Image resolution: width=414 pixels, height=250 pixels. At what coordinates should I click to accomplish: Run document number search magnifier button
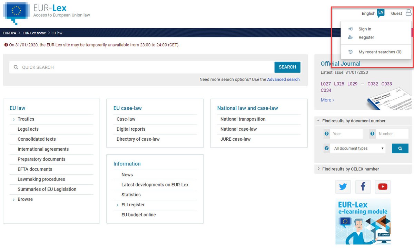click(400, 149)
